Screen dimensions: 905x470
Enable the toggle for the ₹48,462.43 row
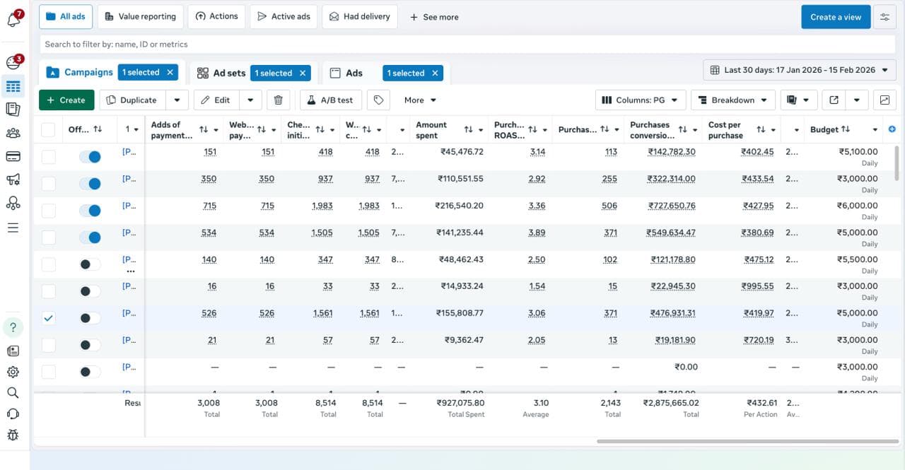pos(90,264)
